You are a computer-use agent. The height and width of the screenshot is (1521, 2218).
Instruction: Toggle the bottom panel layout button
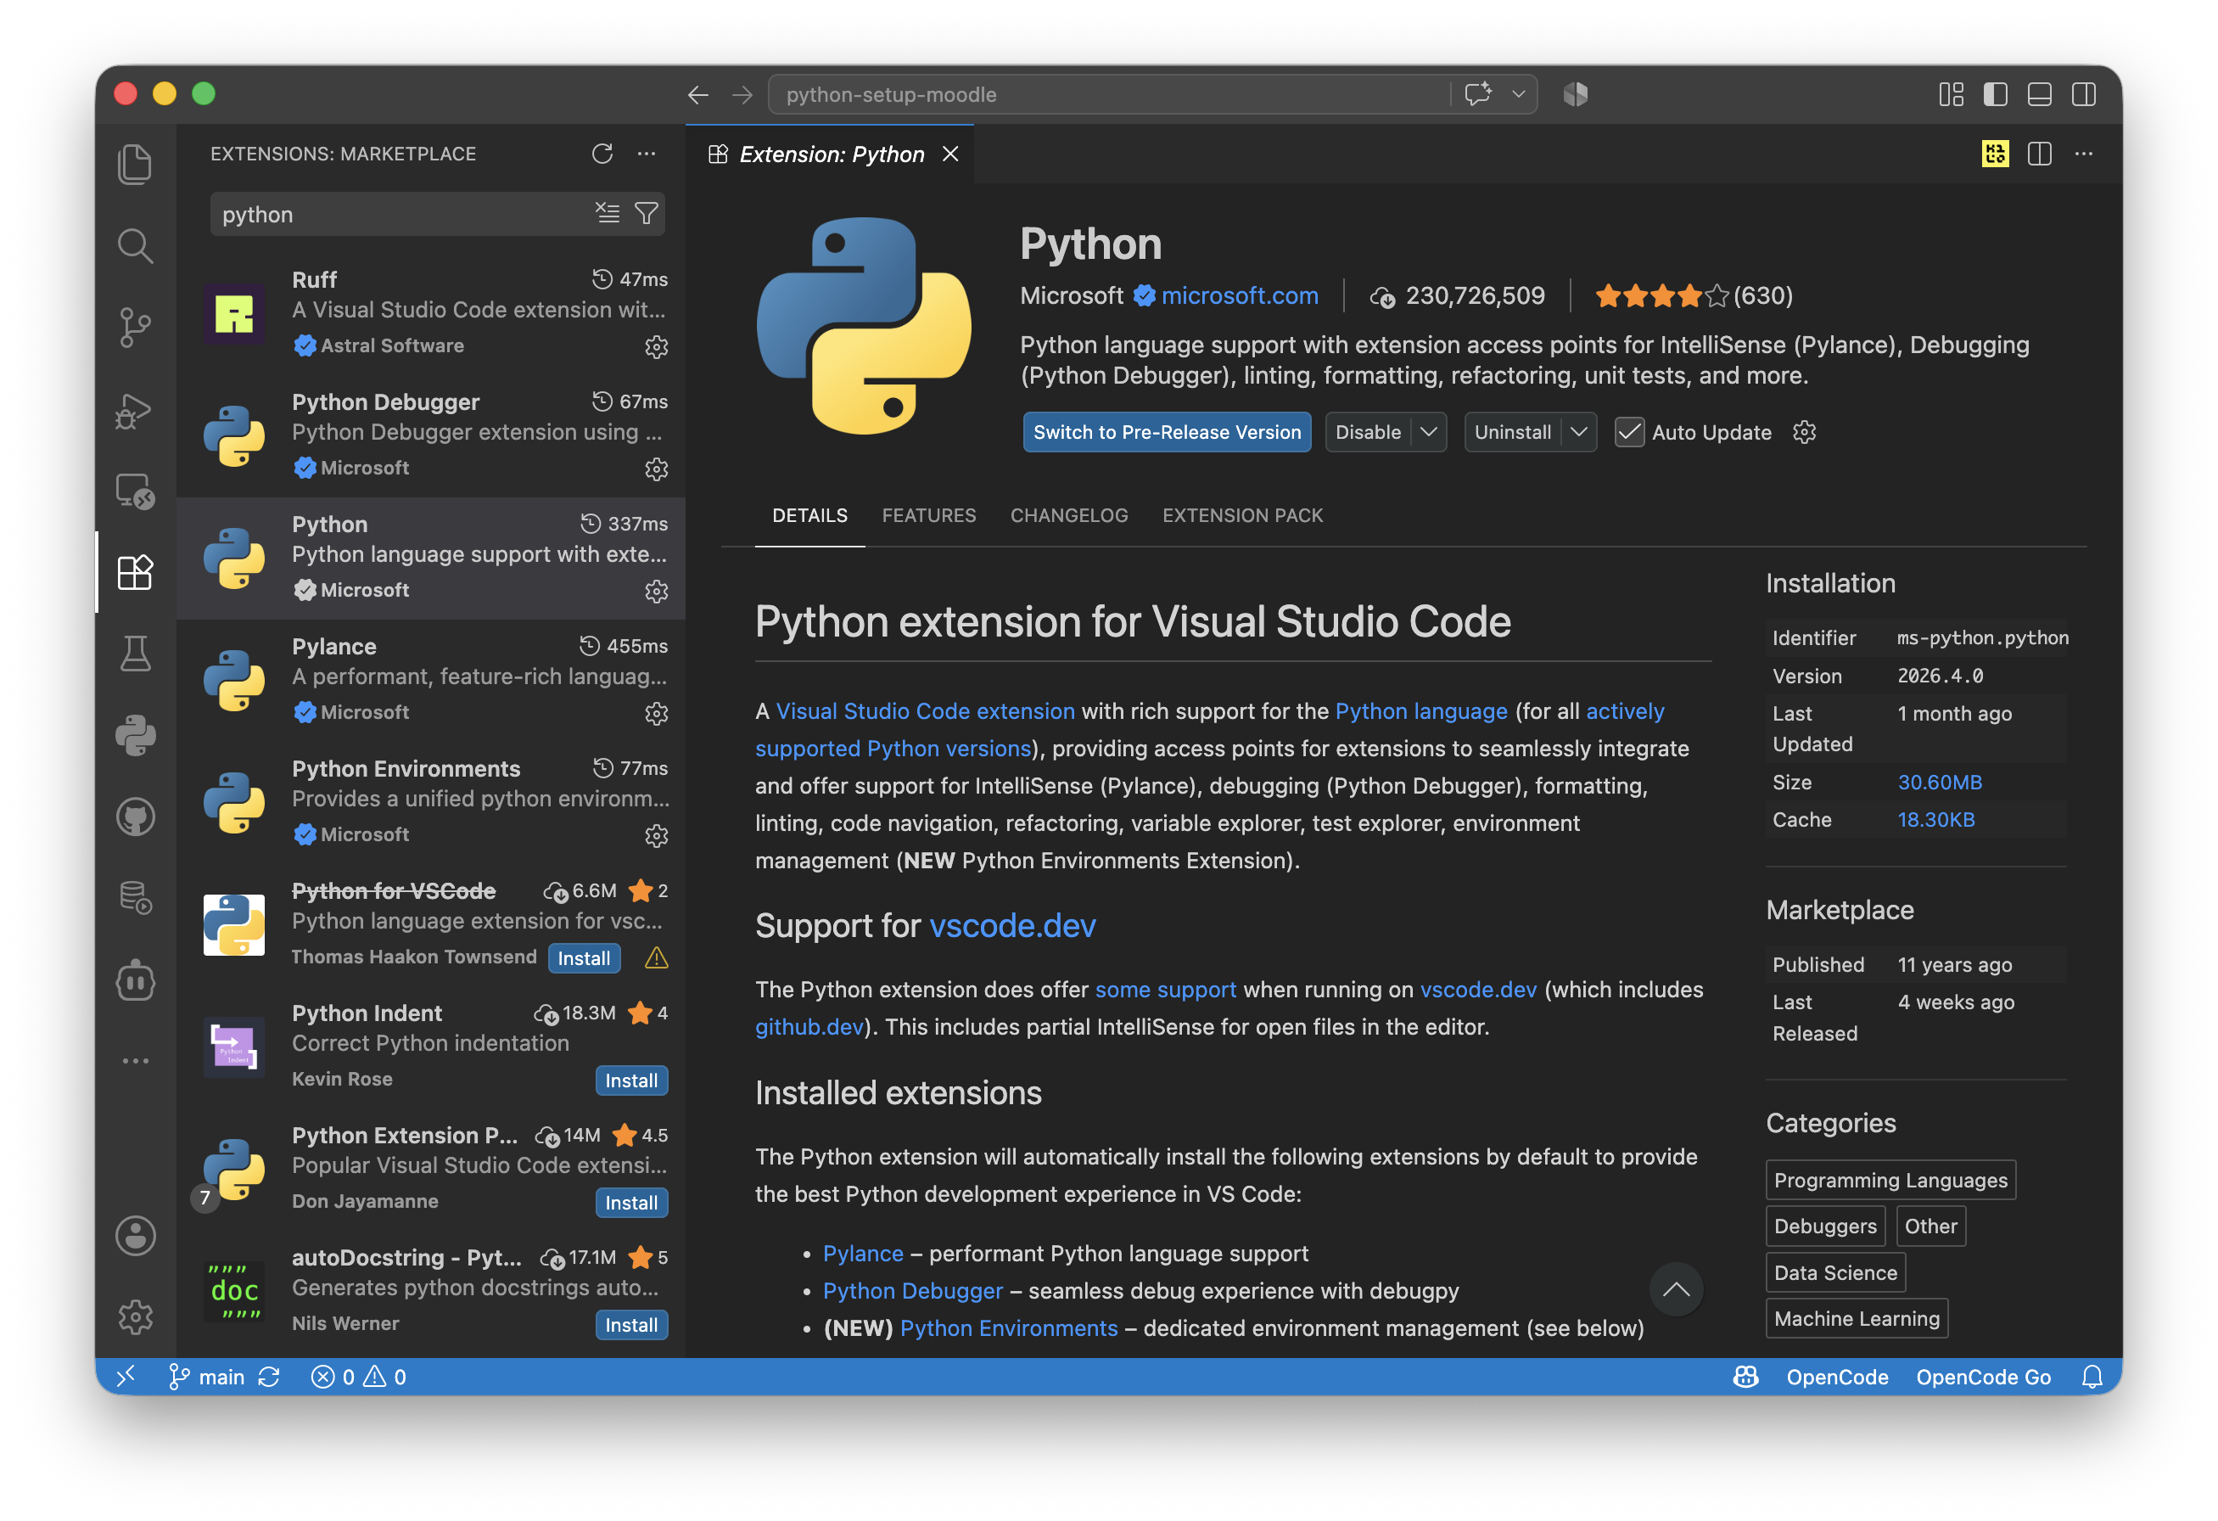click(2040, 94)
